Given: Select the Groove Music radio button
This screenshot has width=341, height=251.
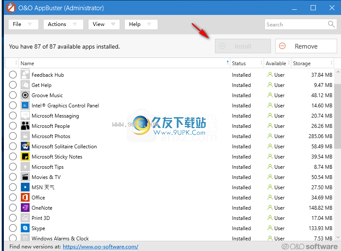Looking at the screenshot, I should (13, 95).
